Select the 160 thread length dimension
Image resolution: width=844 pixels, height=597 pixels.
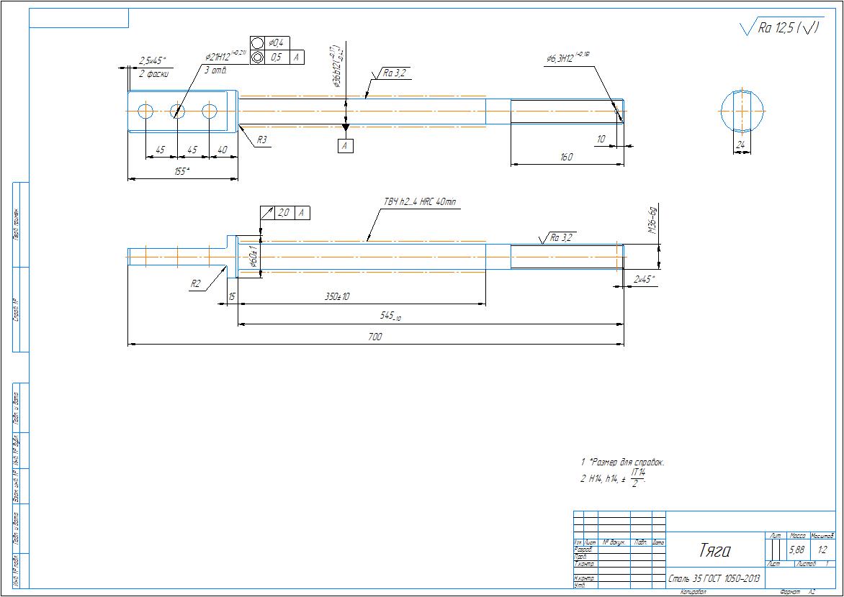pos(566,156)
